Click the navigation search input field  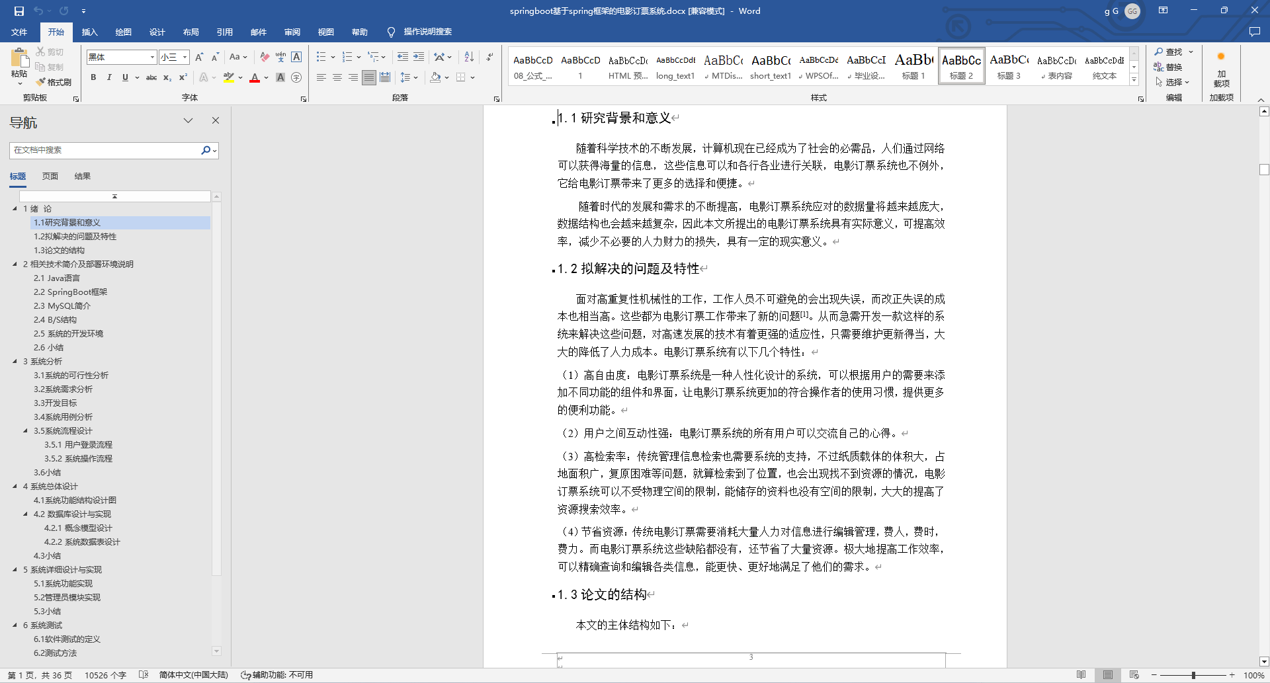[x=106, y=150]
